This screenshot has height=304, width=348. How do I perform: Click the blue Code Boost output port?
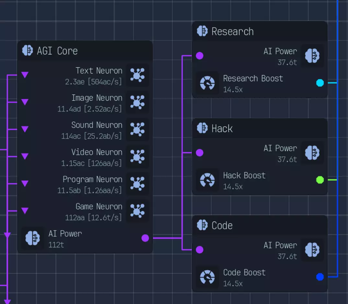tap(320, 277)
